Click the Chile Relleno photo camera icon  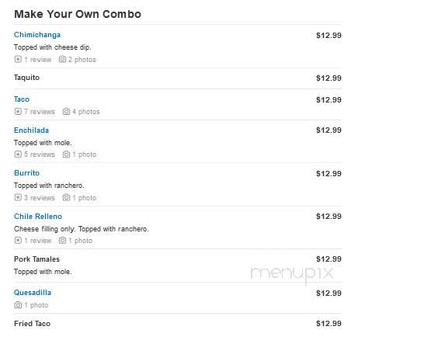[62, 240]
